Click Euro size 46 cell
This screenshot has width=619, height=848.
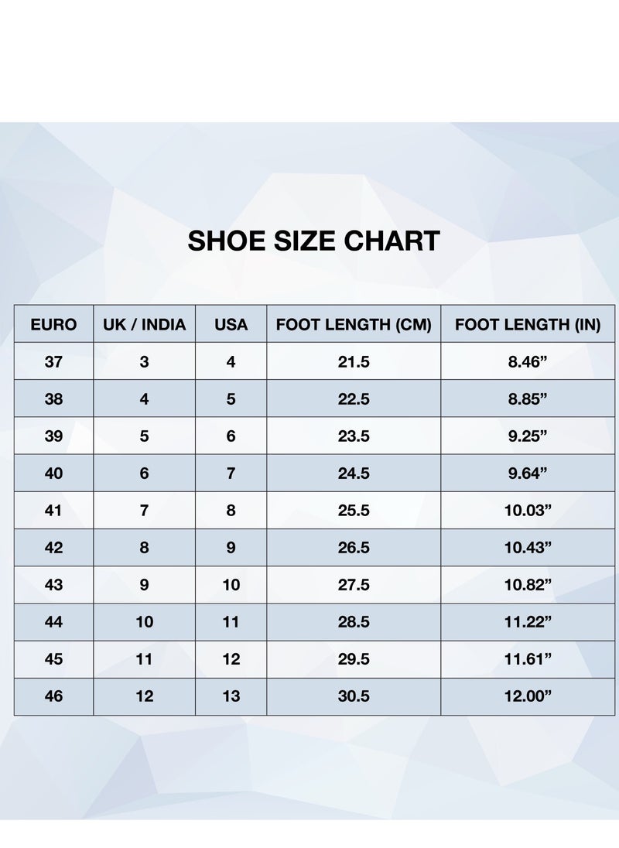[53, 696]
